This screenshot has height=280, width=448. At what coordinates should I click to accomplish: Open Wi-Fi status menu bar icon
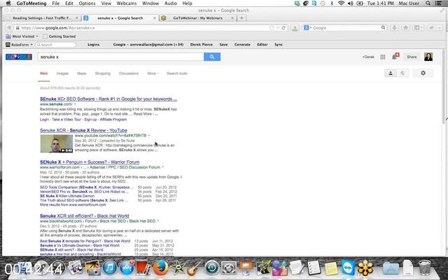click(x=341, y=3)
